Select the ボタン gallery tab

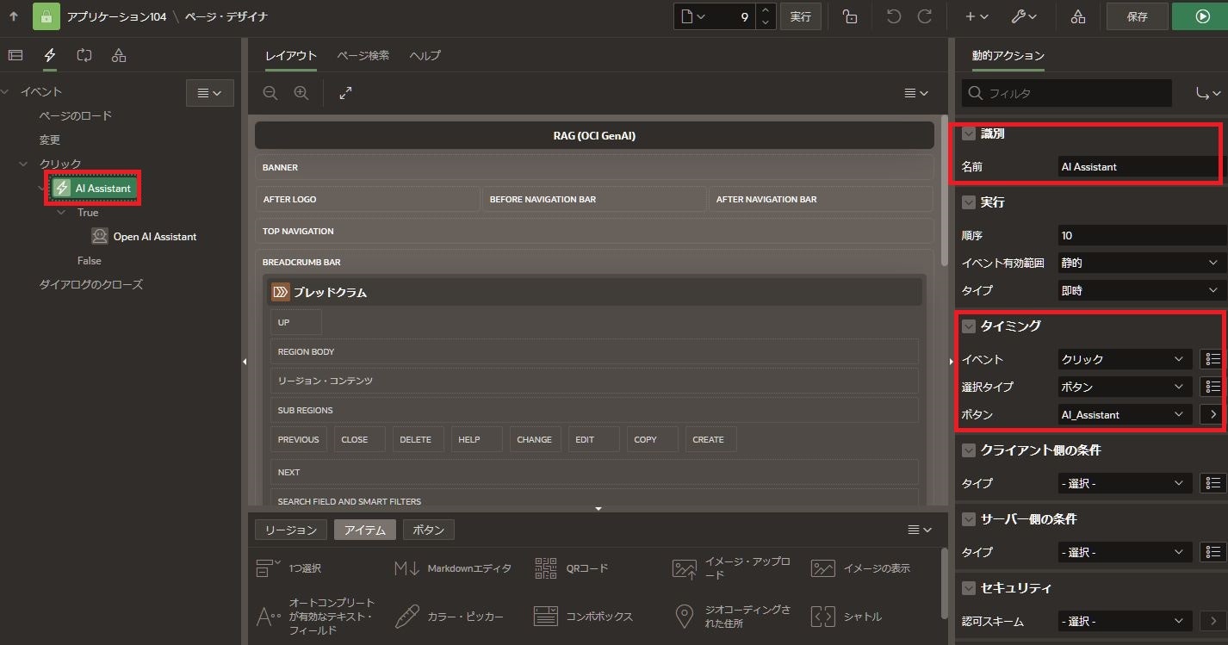coord(428,530)
